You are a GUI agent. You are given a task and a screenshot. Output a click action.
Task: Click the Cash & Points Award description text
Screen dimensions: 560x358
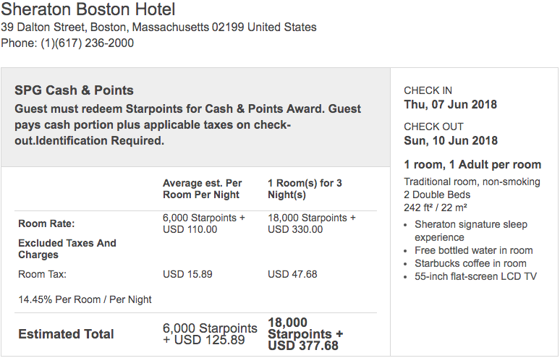188,124
